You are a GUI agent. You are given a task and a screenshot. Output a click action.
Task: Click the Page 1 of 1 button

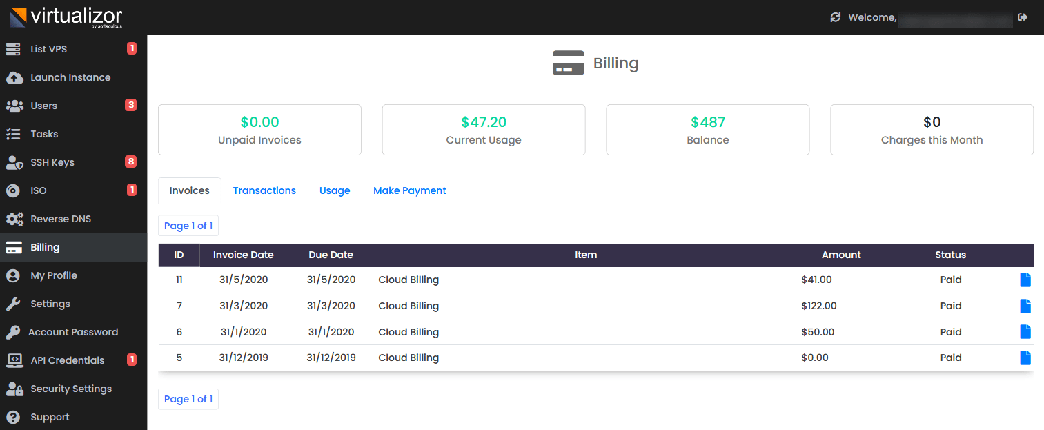[188, 225]
